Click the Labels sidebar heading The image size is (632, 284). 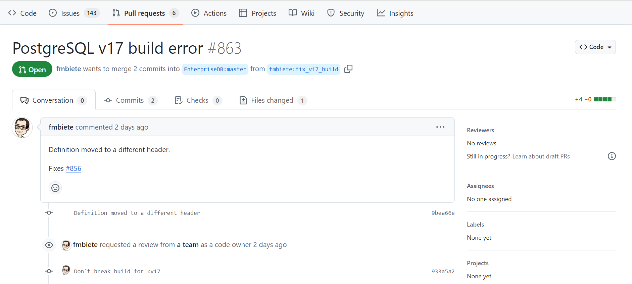pos(475,225)
